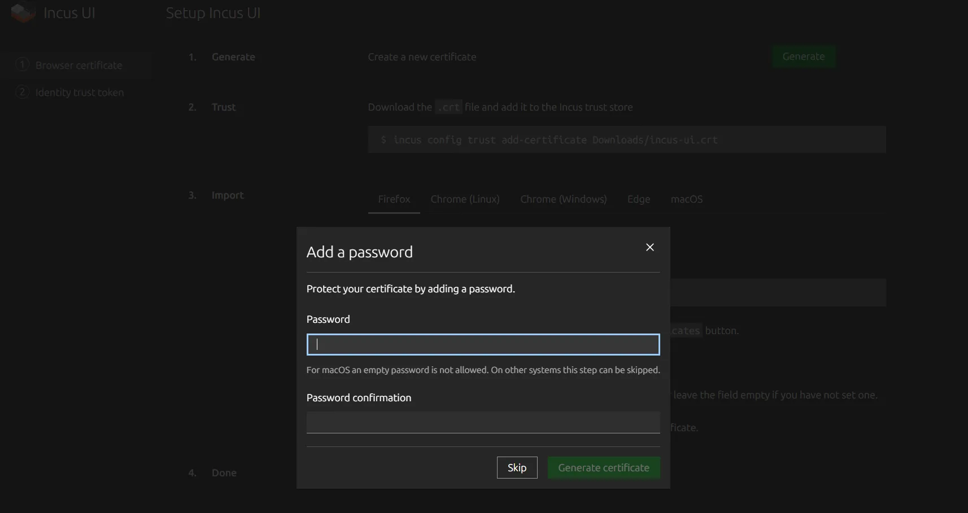
Task: Switch to the Chrome (Windows) tab
Action: click(x=563, y=199)
